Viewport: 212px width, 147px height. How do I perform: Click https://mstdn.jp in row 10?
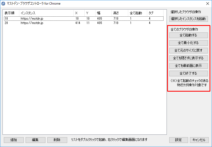pyautogui.click(x=32, y=19)
